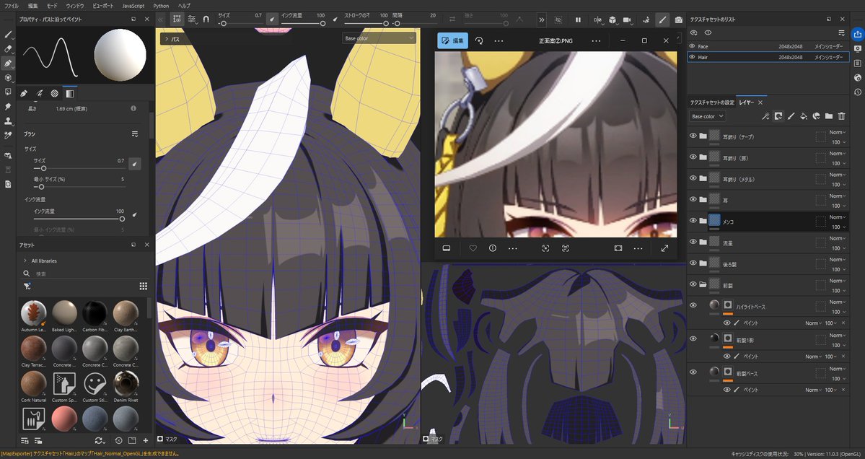Viewport: 865px width, 459px height.
Task: Select the Paint brush tool
Action: [x=8, y=34]
